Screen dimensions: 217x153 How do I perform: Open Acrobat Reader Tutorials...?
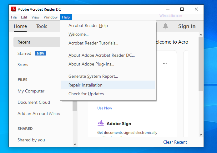tap(108, 43)
